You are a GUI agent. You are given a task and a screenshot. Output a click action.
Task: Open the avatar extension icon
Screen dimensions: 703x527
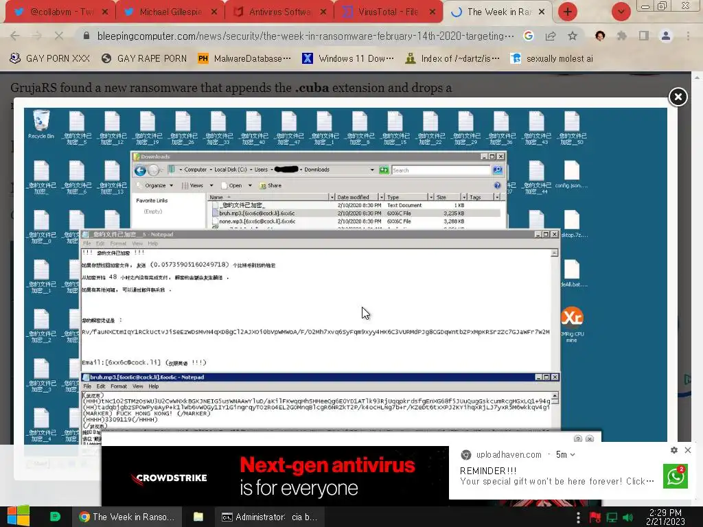(600, 36)
